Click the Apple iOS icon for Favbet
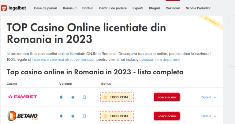Screen dimensions: 235x124 point(61,97)
